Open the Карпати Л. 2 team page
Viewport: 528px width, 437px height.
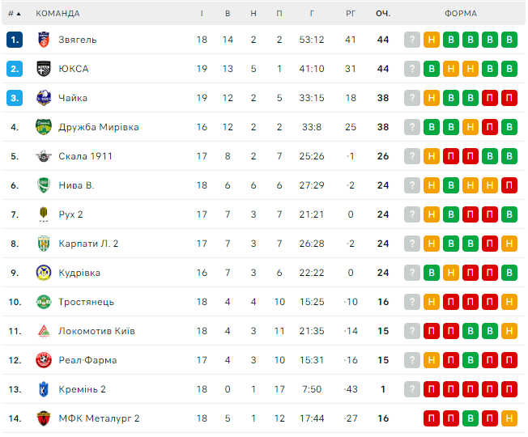click(88, 244)
